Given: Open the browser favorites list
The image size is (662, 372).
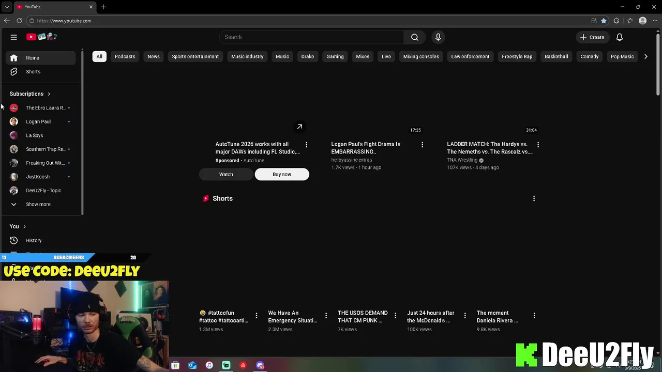Looking at the screenshot, I should 630,21.
